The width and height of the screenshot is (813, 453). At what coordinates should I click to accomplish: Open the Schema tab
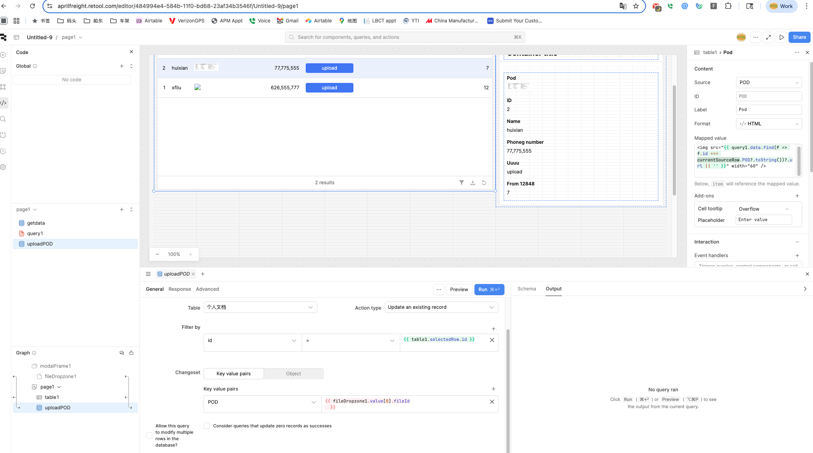coord(527,289)
